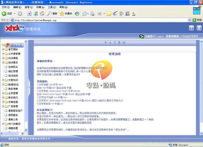The width and height of the screenshot is (203, 147).
Task: Click the bird-shaped toolbar icon
Action: click(x=115, y=14)
